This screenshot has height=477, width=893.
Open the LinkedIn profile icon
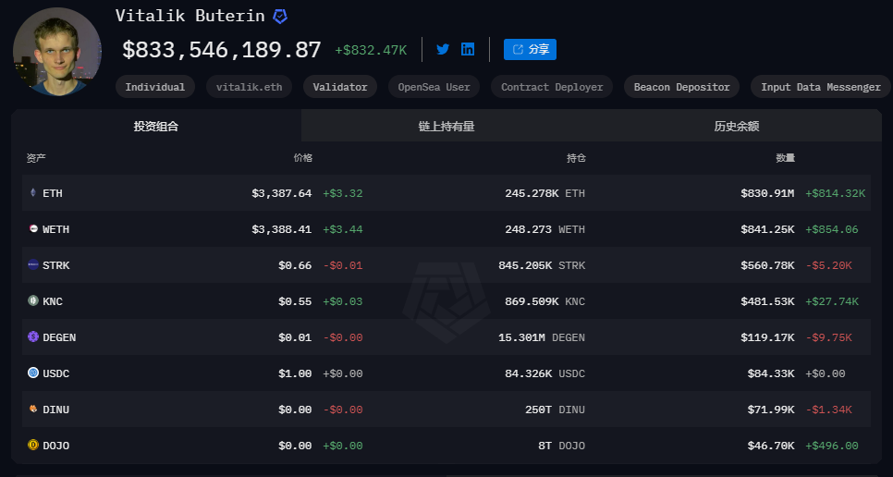468,50
